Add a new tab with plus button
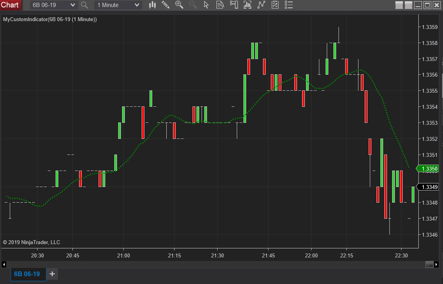The height and width of the screenshot is (284, 443). [x=52, y=274]
